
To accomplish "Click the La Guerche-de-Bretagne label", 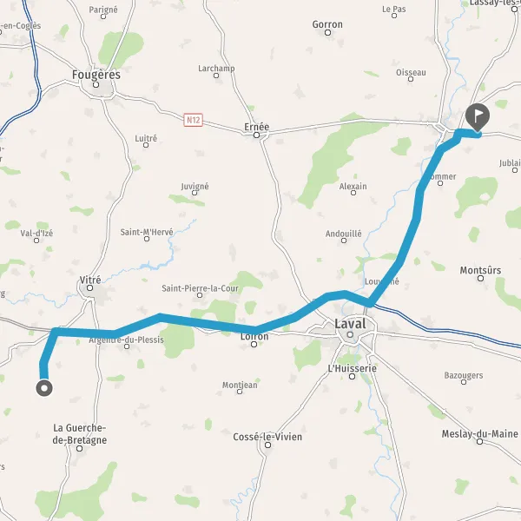I will click(80, 433).
